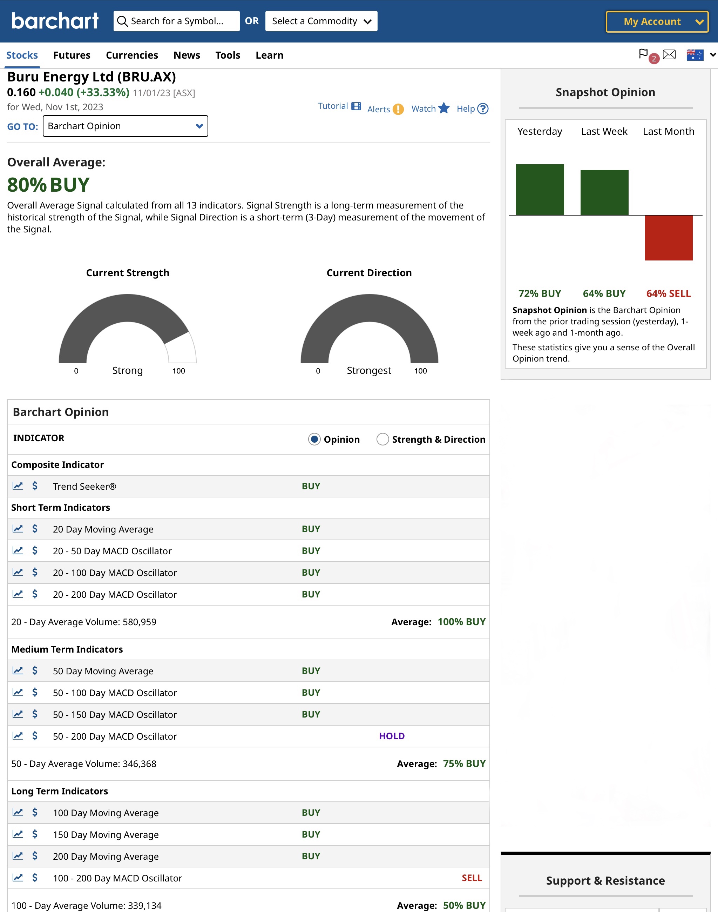Image resolution: width=718 pixels, height=912 pixels.
Task: Click dollar icon for 150 Day Moving Average
Action: pyautogui.click(x=35, y=834)
